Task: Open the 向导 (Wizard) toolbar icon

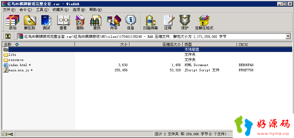Action: [x=114, y=20]
